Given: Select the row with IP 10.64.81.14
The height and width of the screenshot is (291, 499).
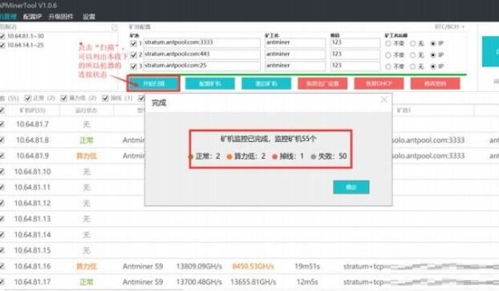Looking at the screenshot, I should pyautogui.click(x=2, y=234).
